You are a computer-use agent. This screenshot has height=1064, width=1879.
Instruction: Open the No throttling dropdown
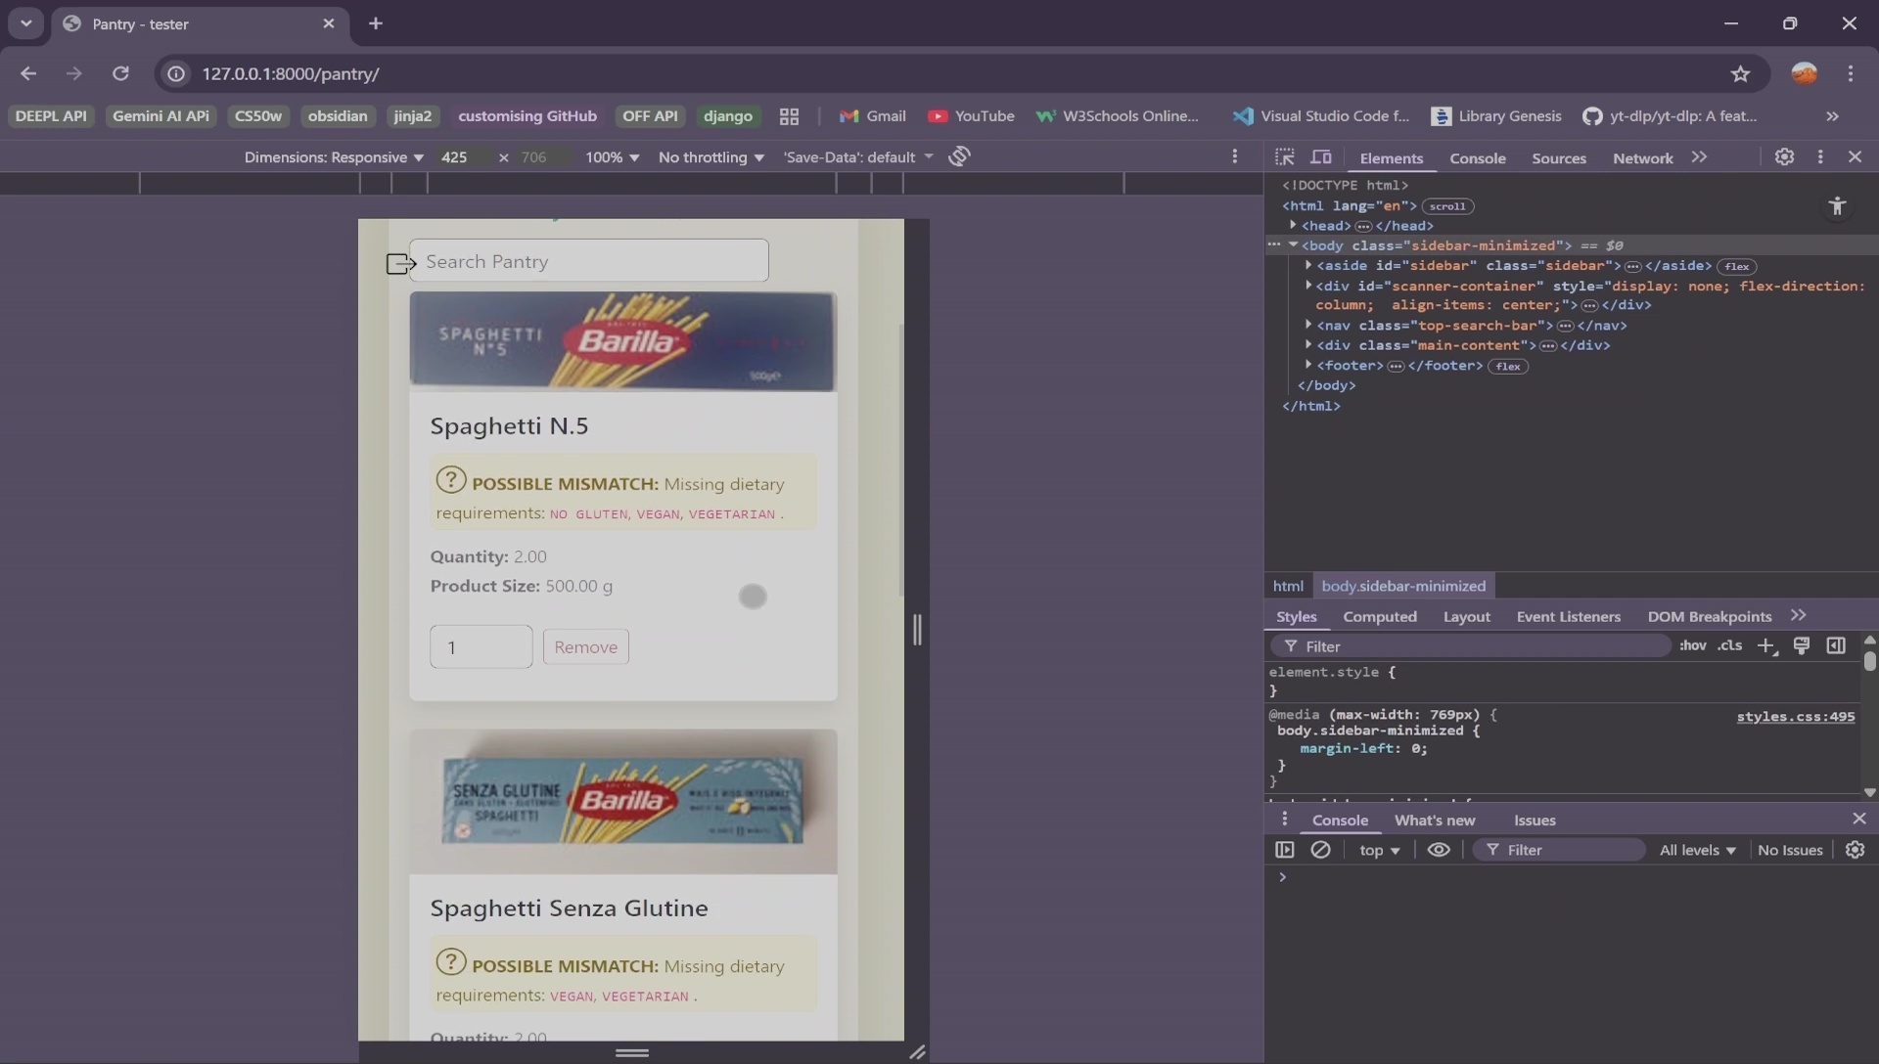[x=710, y=156]
